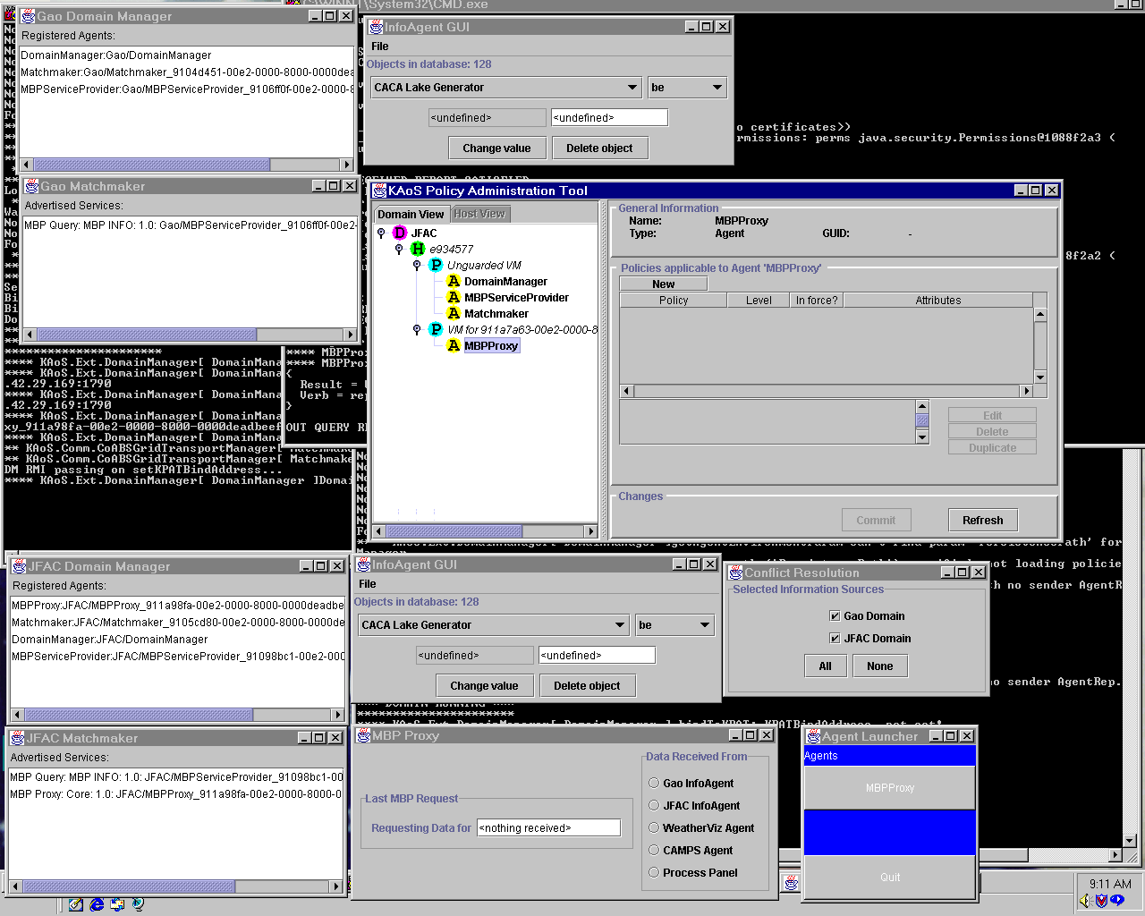
Task: Open CACA Lake Generator dropdown in upper InfoAgent GUI
Action: (506, 88)
